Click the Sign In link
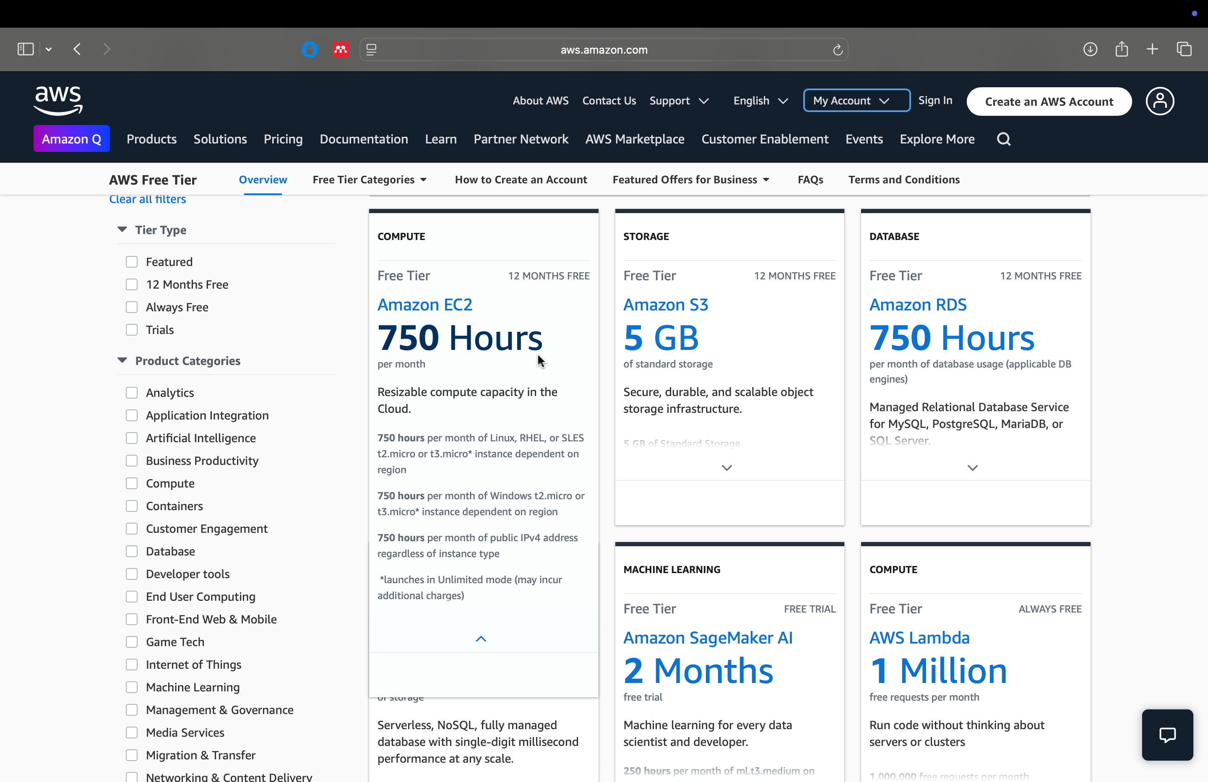This screenshot has width=1208, height=782. pos(935,100)
